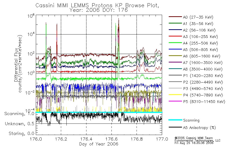The width and height of the screenshot is (238, 150).
Task: Click the P4 (5740-7890 KeV) legend label
Action: point(203,95)
